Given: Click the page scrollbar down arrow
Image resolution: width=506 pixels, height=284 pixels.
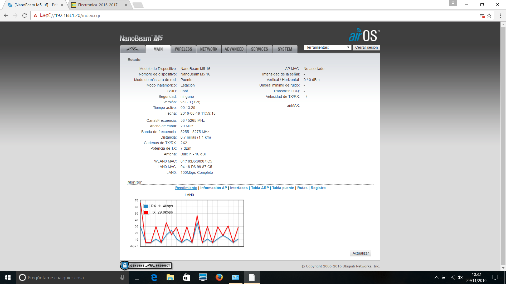Looking at the screenshot, I should coord(503,268).
